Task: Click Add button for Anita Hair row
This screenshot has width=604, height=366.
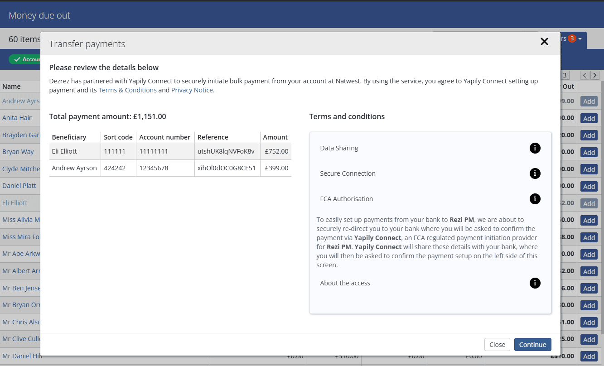Action: tap(589, 118)
